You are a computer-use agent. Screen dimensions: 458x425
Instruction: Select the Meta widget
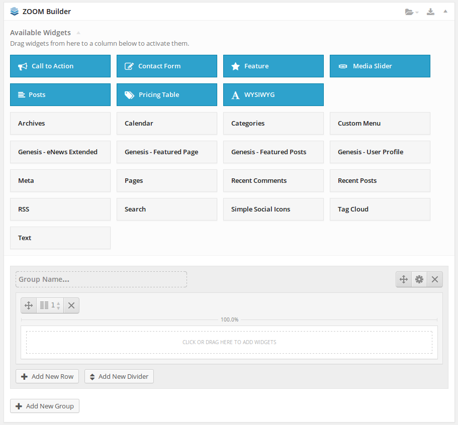[x=60, y=180]
